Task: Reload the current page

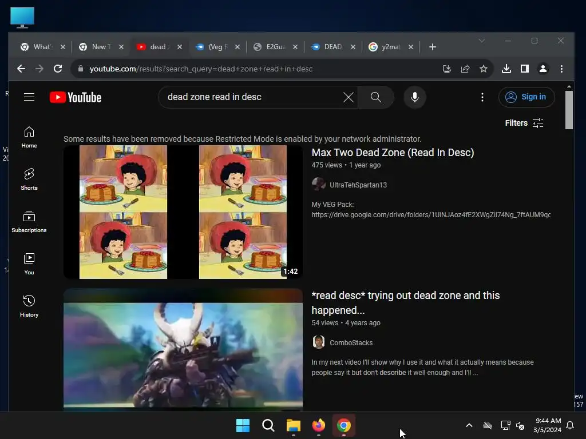Action: tap(58, 69)
